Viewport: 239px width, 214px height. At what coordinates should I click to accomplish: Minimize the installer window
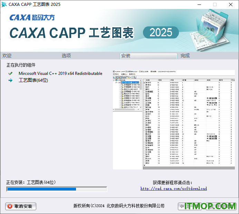click(199, 4)
